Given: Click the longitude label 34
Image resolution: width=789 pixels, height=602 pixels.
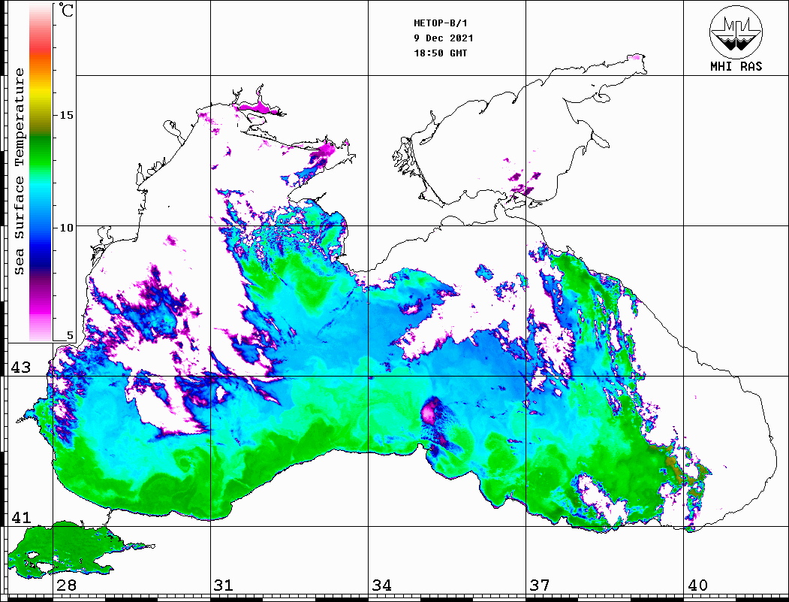Looking at the screenshot, I should pyautogui.click(x=382, y=585).
